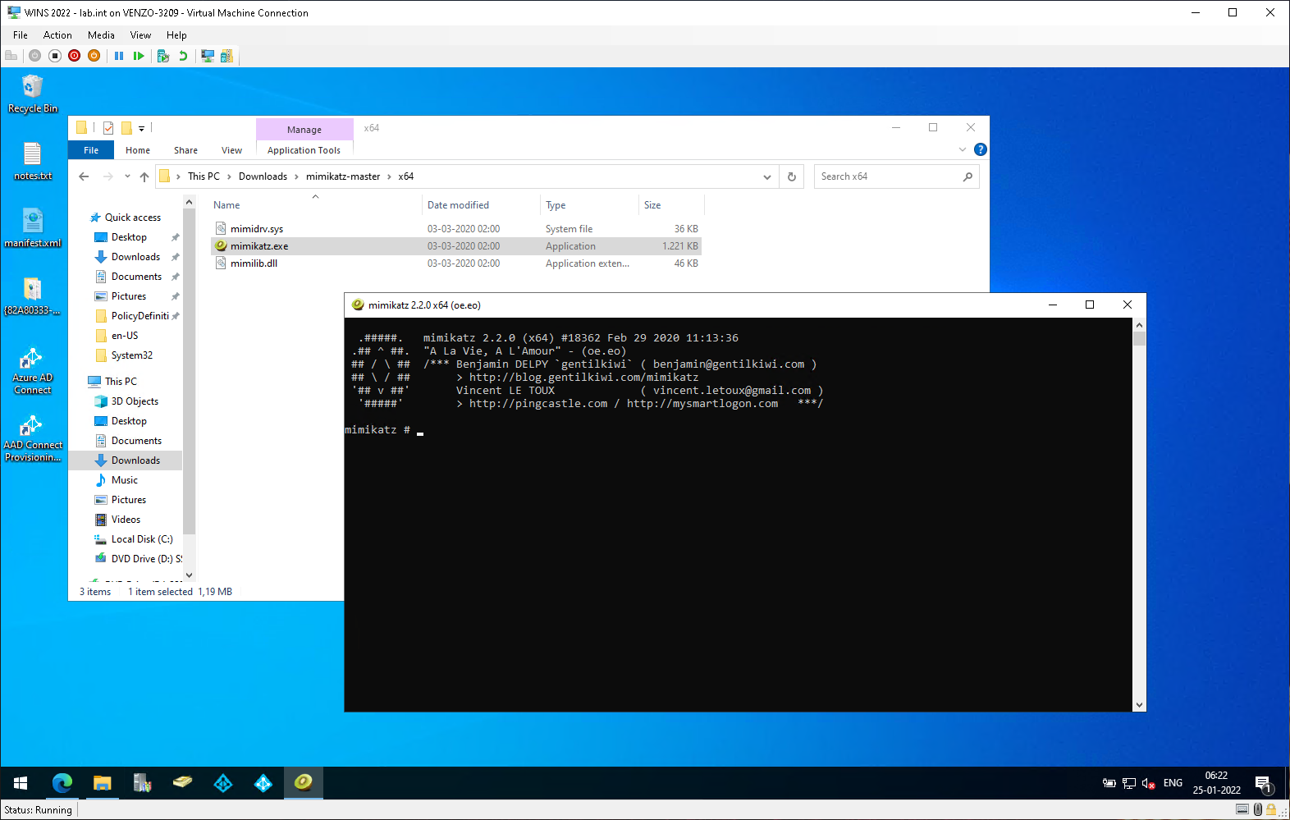This screenshot has width=1290, height=820.
Task: Open recent locations dropdown in Explorer navigation
Action: (x=127, y=176)
